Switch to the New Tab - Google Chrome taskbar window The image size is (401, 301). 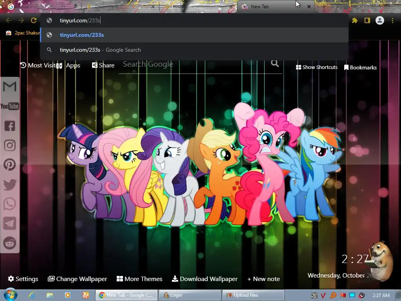coord(126,295)
